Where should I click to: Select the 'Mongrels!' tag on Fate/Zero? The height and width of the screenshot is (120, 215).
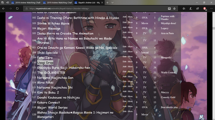166,58
